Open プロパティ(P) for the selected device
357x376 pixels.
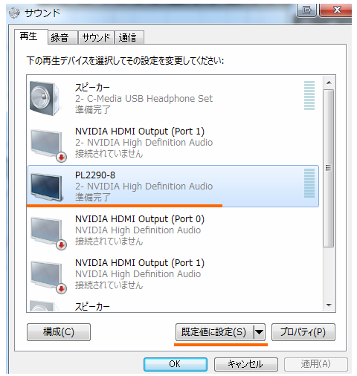coord(303,332)
